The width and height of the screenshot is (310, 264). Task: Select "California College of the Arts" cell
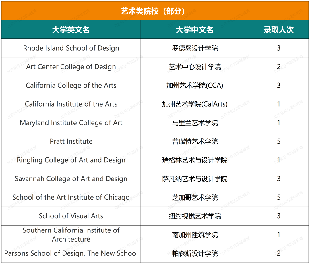tap(71, 85)
